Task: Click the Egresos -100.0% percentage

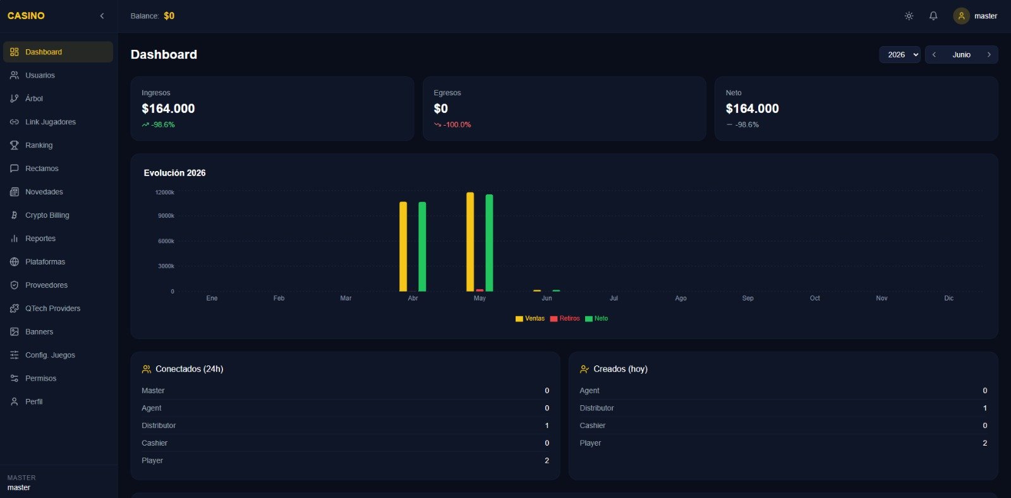Action: point(457,125)
